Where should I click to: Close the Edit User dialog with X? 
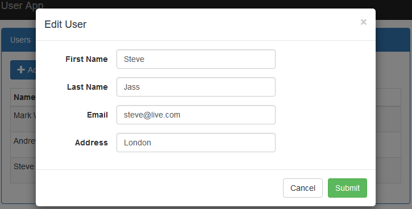click(x=363, y=22)
